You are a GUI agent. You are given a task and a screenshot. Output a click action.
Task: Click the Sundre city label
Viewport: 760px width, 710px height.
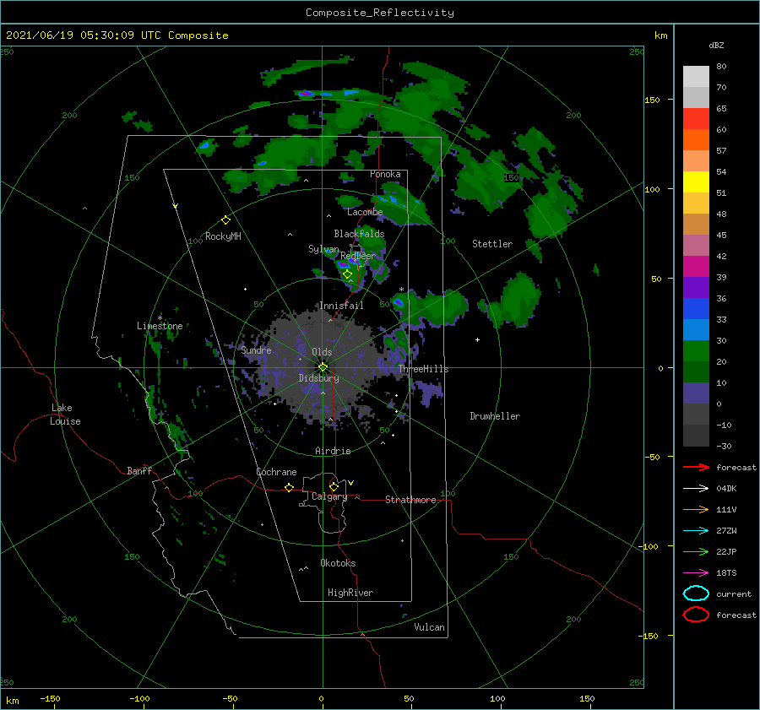coord(257,350)
